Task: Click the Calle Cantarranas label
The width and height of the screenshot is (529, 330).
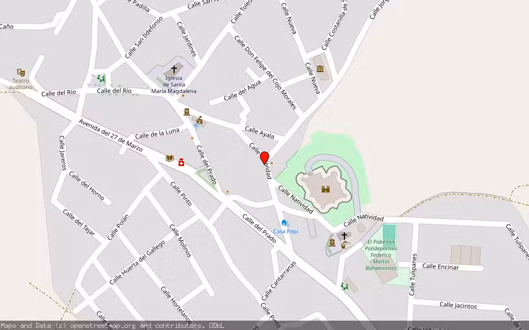Action: click(x=279, y=281)
